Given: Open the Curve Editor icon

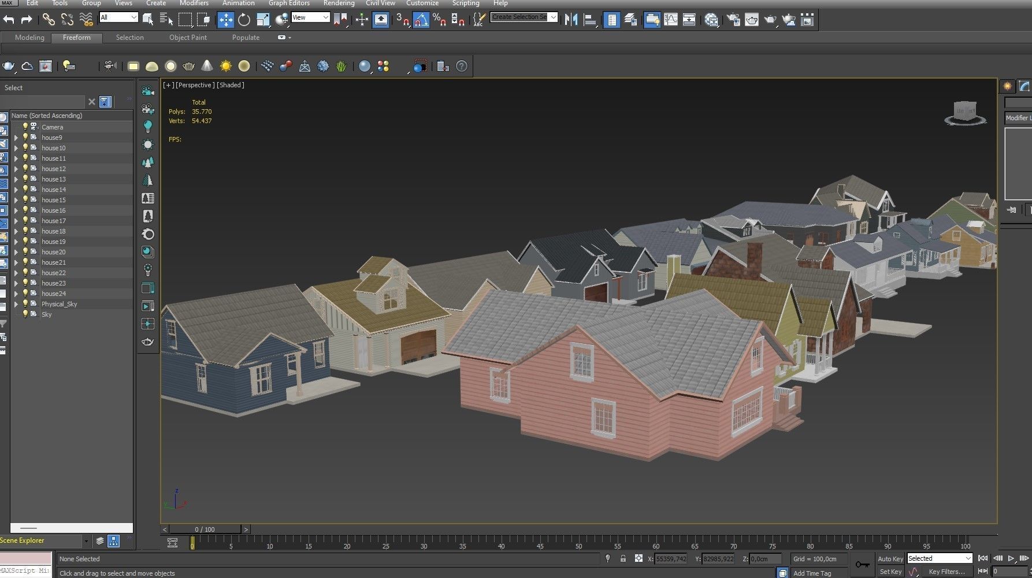Looking at the screenshot, I should point(671,20).
